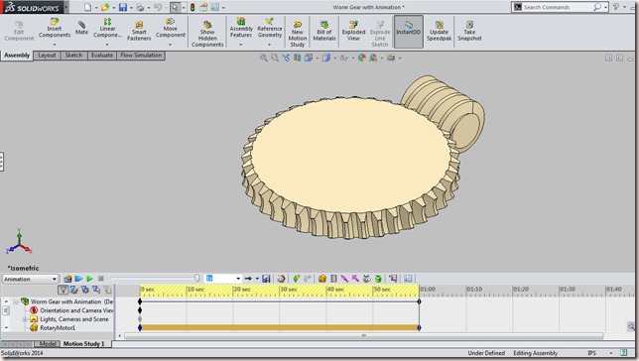Image resolution: width=639 pixels, height=361 pixels.
Task: Expand the Assembly Features dropdown arrow
Action: 241,45
